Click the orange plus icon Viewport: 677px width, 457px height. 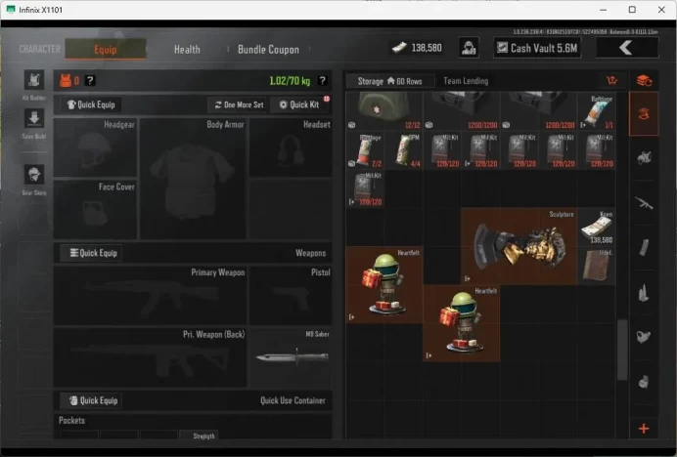[644, 429]
